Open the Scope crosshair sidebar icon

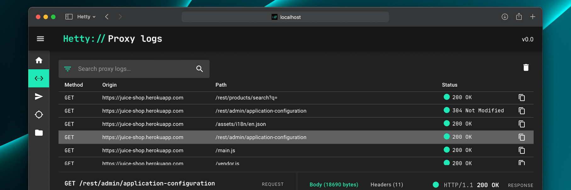point(39,115)
